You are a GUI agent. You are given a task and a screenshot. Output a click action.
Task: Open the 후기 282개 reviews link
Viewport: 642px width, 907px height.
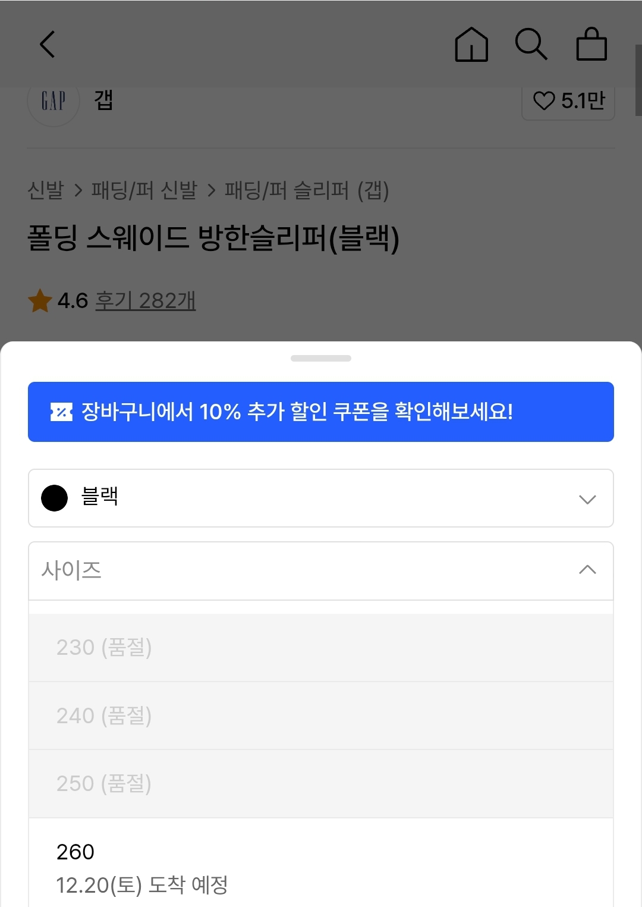coord(146,301)
